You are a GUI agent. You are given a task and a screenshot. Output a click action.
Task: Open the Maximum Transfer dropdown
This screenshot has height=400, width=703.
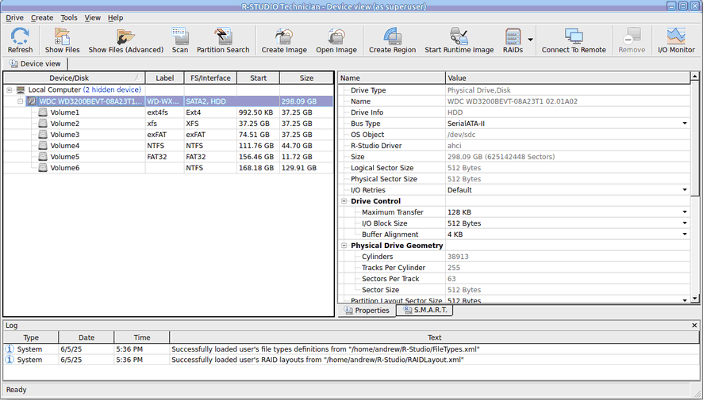pos(685,212)
